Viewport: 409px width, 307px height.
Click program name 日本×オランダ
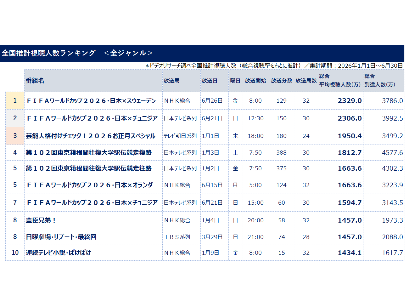[90, 185]
